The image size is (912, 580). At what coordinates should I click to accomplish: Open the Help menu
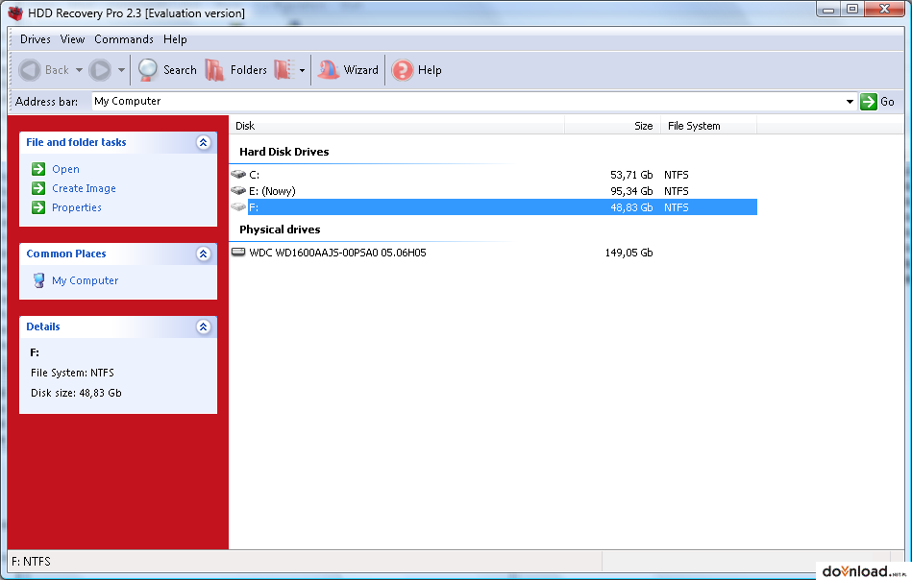click(175, 39)
